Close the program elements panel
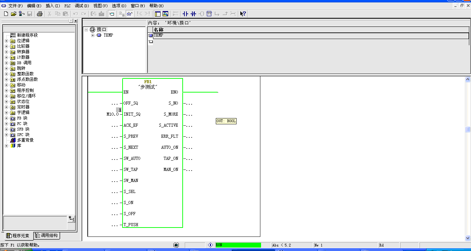The width and height of the screenshot is (471, 251). [x=76, y=21]
